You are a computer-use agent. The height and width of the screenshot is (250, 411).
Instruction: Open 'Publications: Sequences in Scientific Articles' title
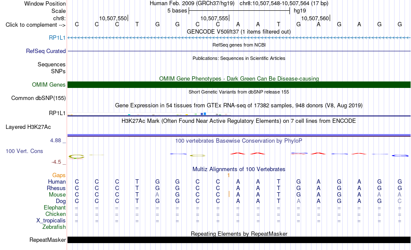click(239, 58)
